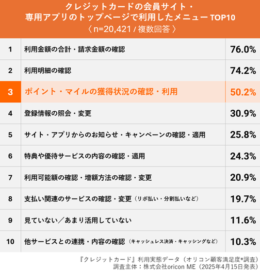Click highlighted ポイント・マイルの獲得状況の確認・利用 text
Viewport: 260px width, 271px height.
click(x=101, y=92)
